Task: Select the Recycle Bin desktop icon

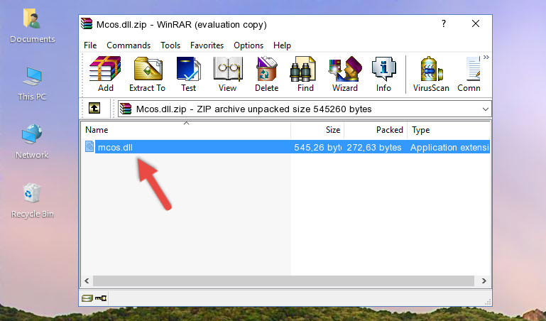Action: [32, 200]
